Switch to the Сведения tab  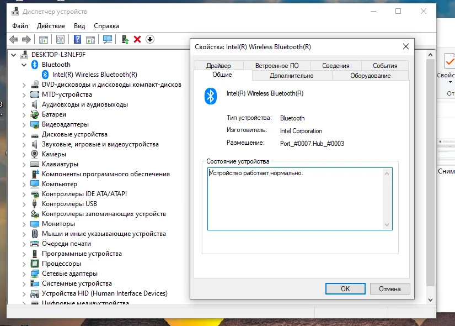336,65
